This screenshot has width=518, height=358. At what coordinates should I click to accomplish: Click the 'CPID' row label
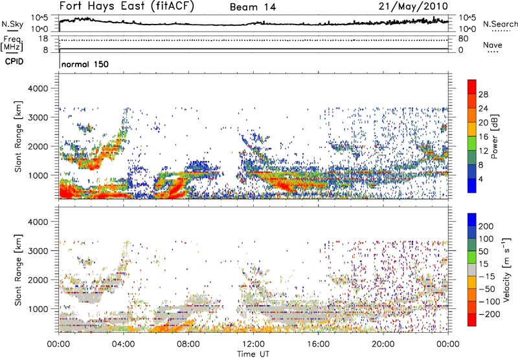[14, 61]
